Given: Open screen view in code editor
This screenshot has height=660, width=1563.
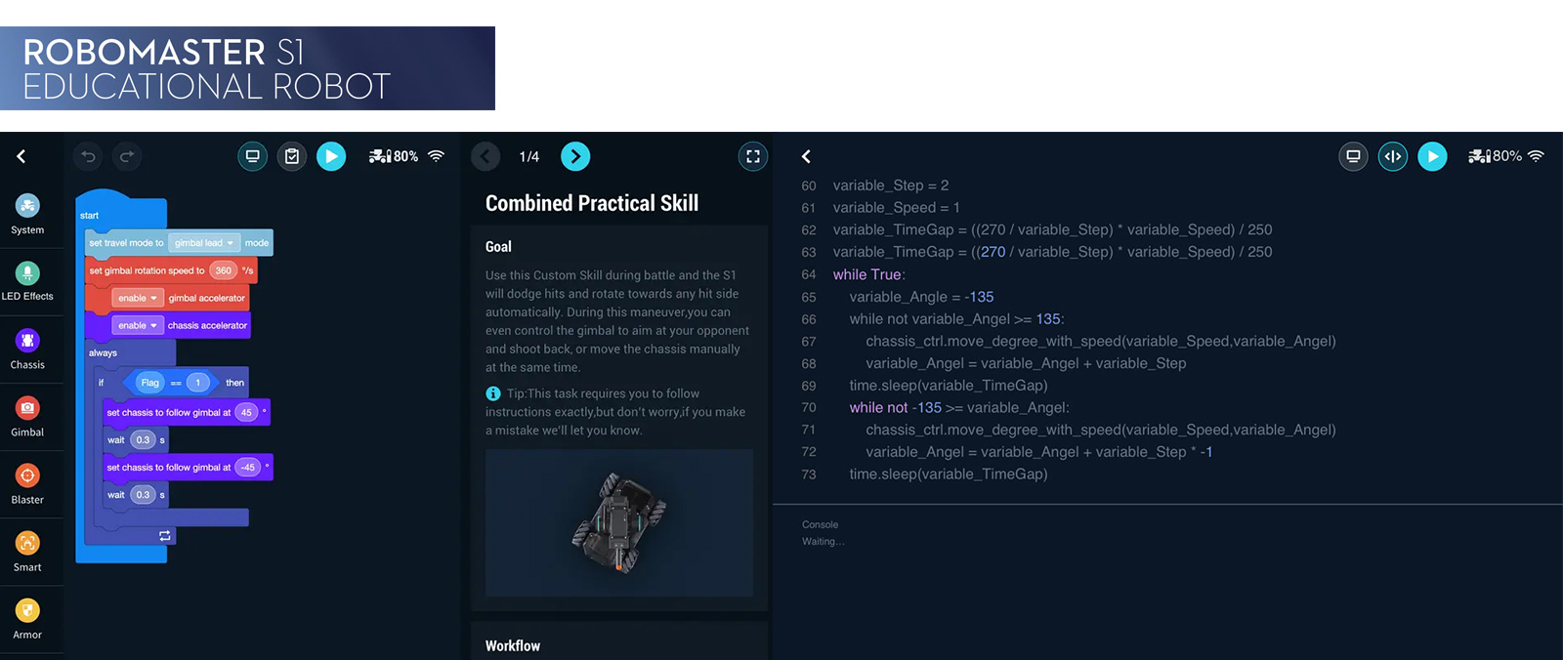Looking at the screenshot, I should [x=1353, y=156].
